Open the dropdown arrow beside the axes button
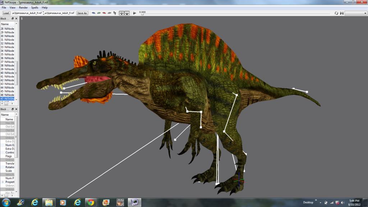 (x=127, y=13)
